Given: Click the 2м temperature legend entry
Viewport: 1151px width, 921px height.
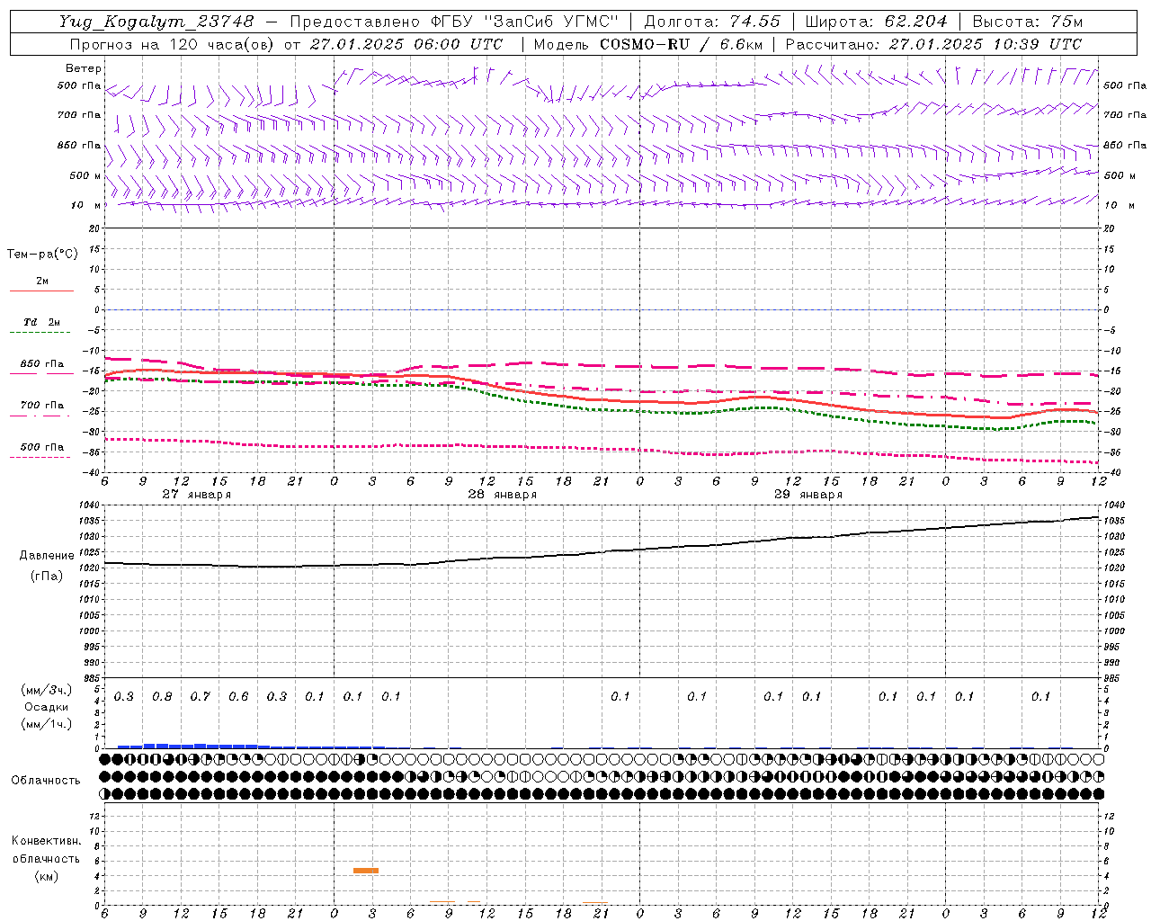Looking at the screenshot, I should 42,282.
